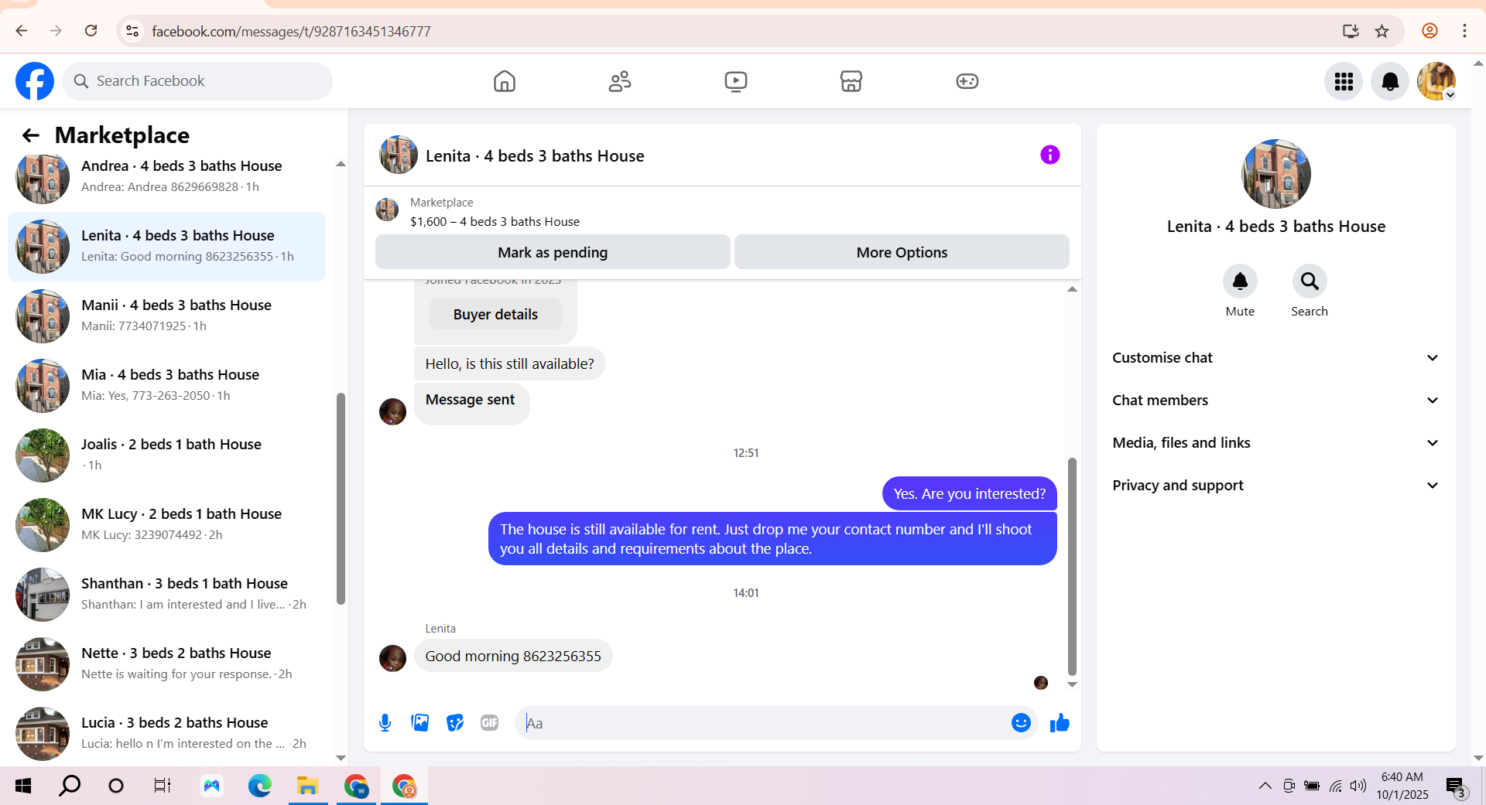Open the Facebook apps grid menu

tap(1344, 81)
